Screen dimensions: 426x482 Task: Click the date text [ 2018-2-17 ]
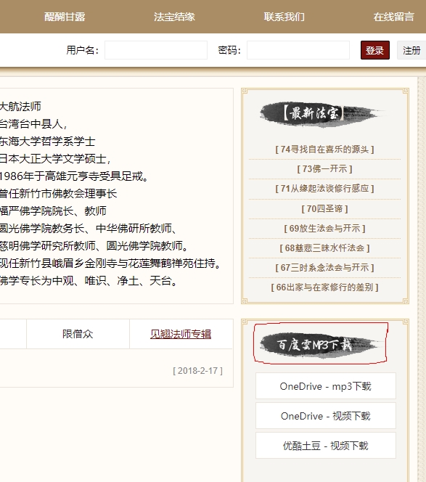click(197, 371)
